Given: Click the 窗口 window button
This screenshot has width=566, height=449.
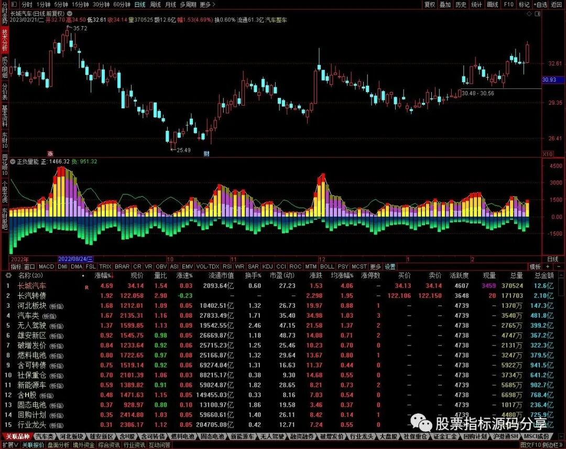Looking at the screenshot, I should pyautogui.click(x=29, y=267).
